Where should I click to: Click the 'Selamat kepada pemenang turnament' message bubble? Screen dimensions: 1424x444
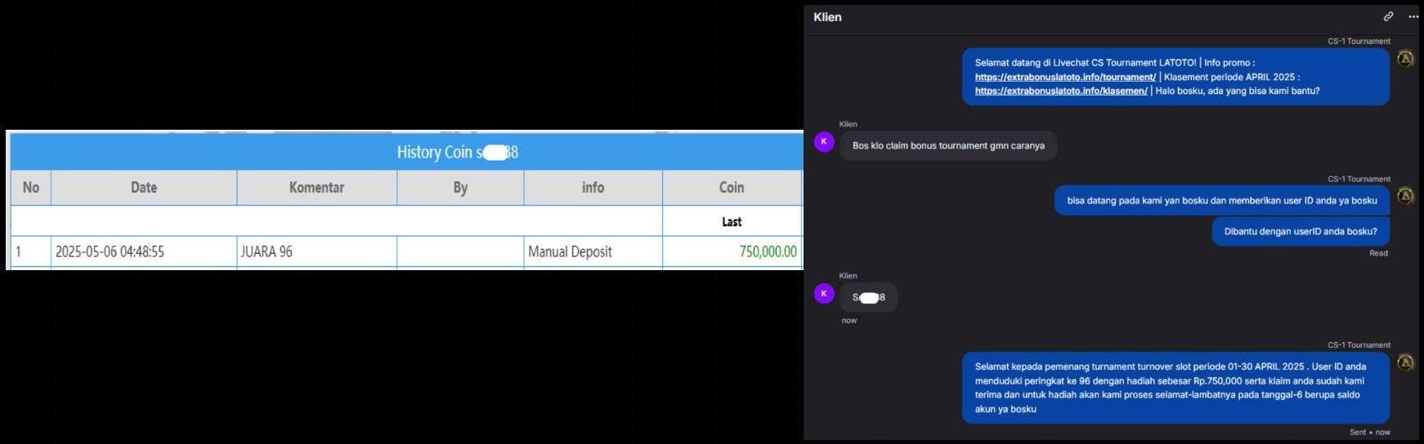click(x=1175, y=388)
